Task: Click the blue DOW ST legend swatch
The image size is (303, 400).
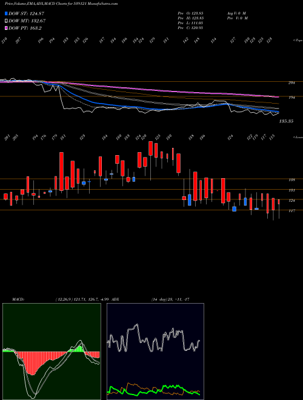Action: tap(7, 13)
